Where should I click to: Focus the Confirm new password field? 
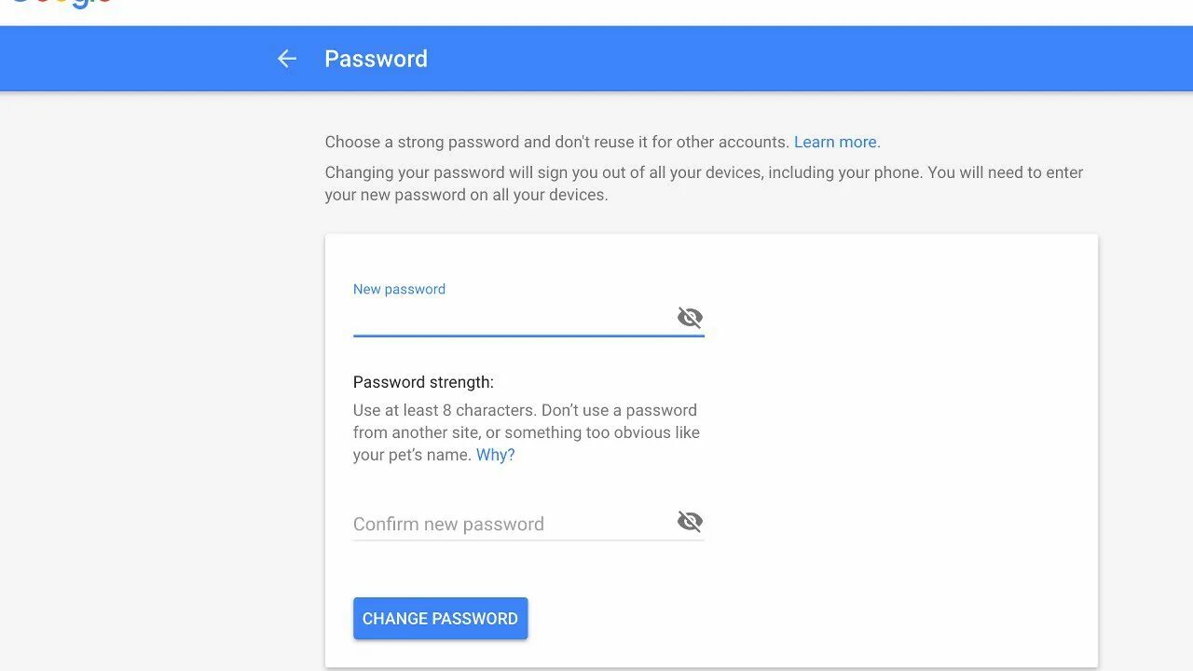click(513, 524)
